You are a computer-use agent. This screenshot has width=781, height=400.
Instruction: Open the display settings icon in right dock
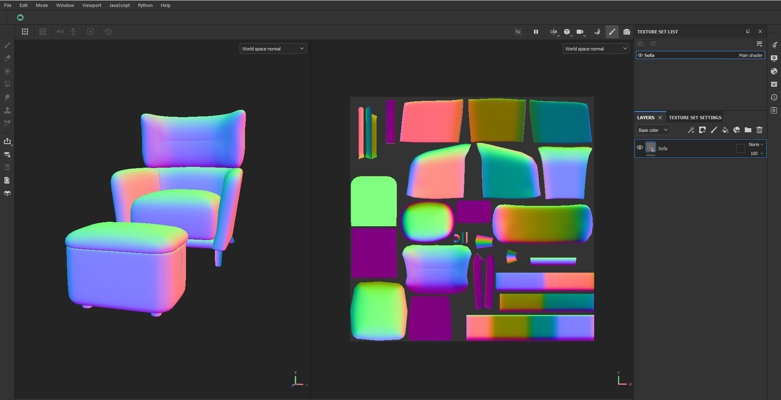pyautogui.click(x=774, y=58)
